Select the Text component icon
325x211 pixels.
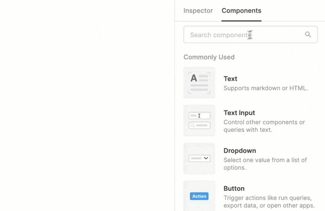[x=199, y=83]
